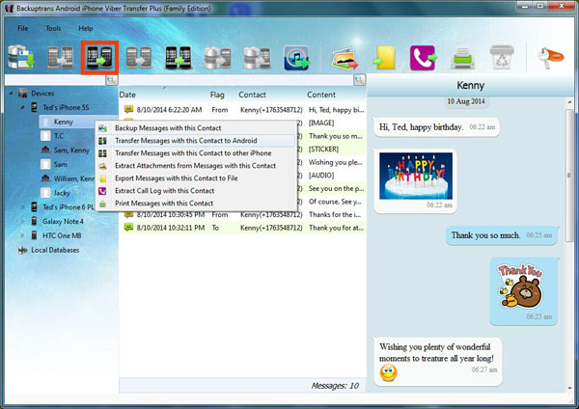Viewport: 579px width, 409px height.
Task: Click the Backup Messages database toolbar icon
Action: [x=21, y=57]
